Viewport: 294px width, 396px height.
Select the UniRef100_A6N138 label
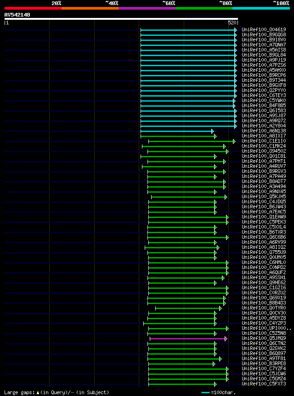[264, 131]
